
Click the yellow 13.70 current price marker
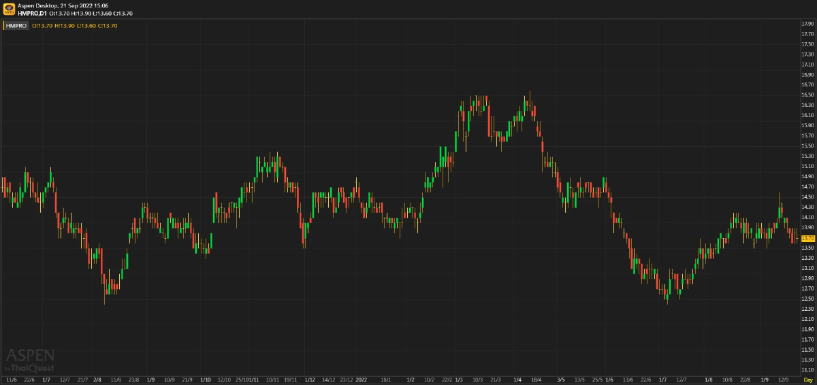tap(808, 238)
